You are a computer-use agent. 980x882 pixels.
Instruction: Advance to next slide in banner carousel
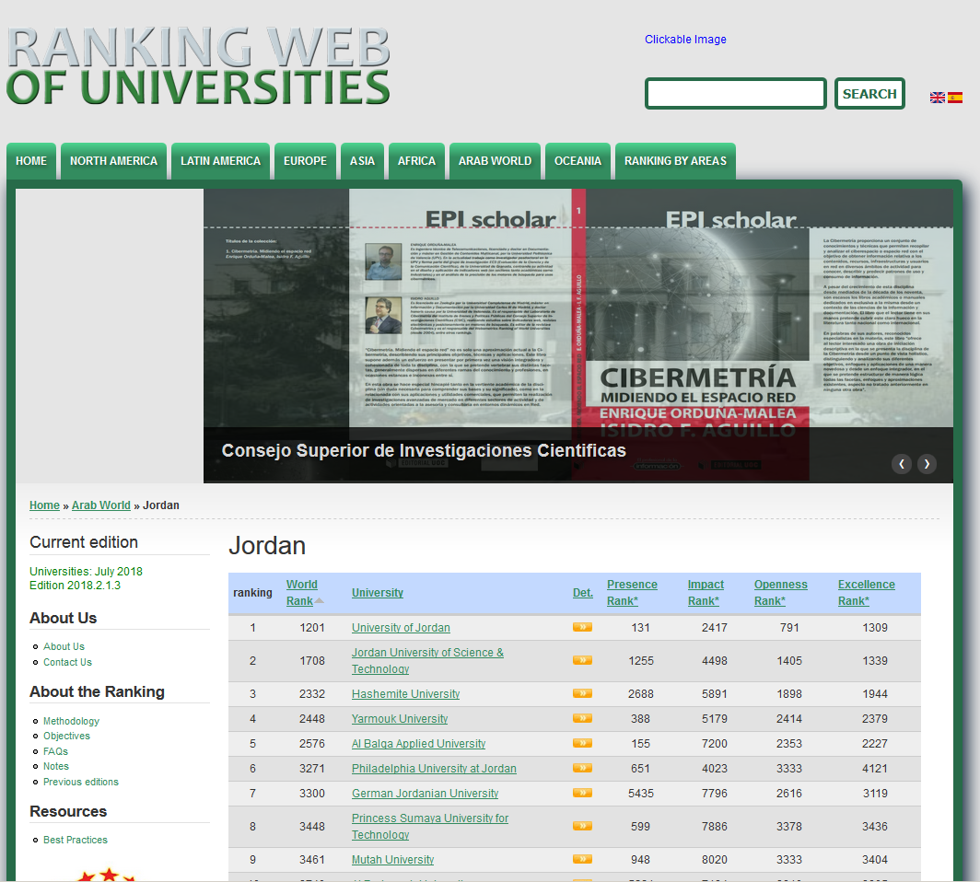click(927, 463)
